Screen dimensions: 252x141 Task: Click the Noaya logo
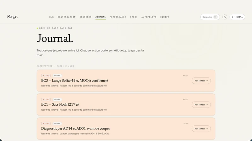[13, 17]
